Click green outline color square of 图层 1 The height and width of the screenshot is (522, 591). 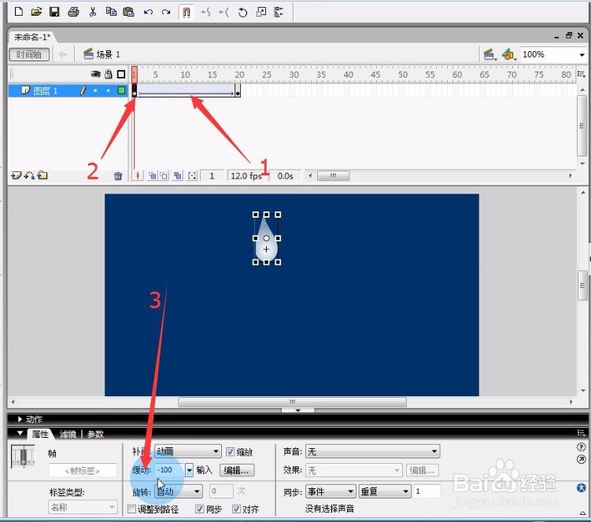click(121, 90)
